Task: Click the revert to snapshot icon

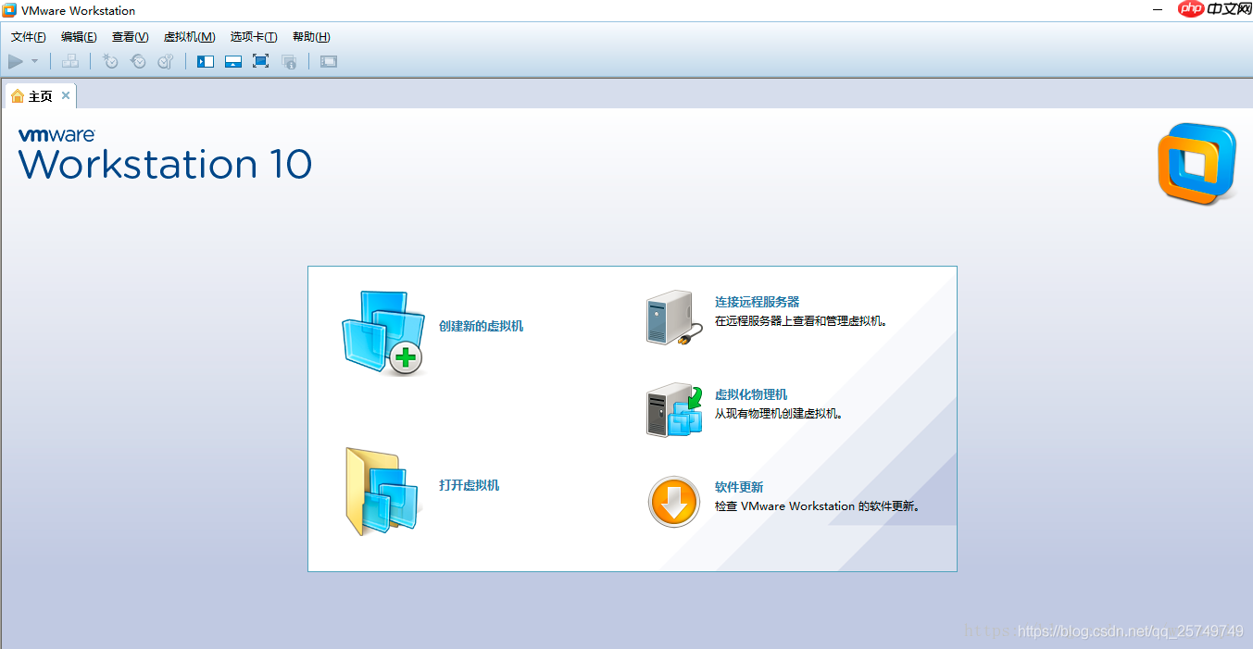Action: point(138,61)
